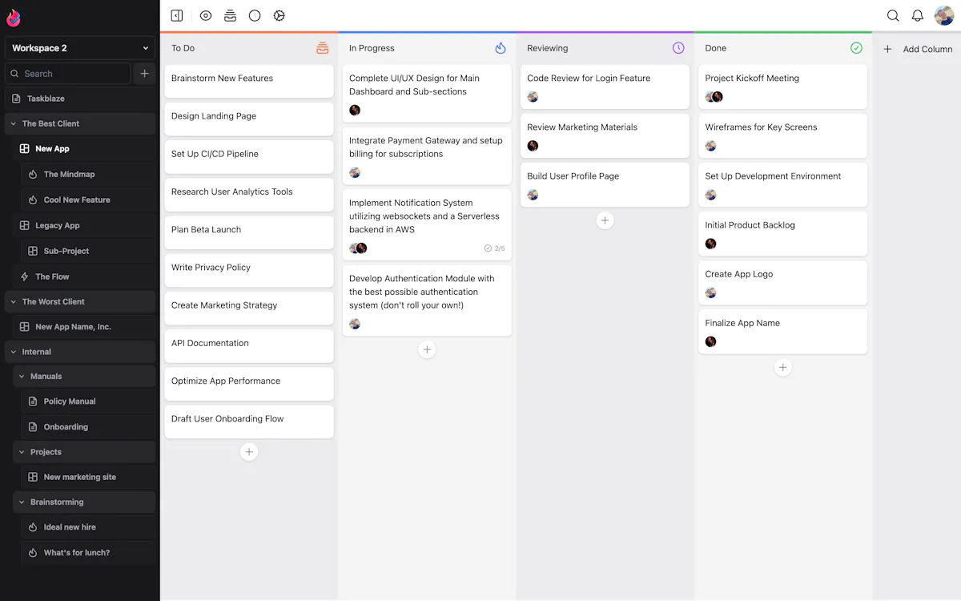Collapse the sidebar using the panel icon
The image size is (961, 601).
tap(177, 16)
